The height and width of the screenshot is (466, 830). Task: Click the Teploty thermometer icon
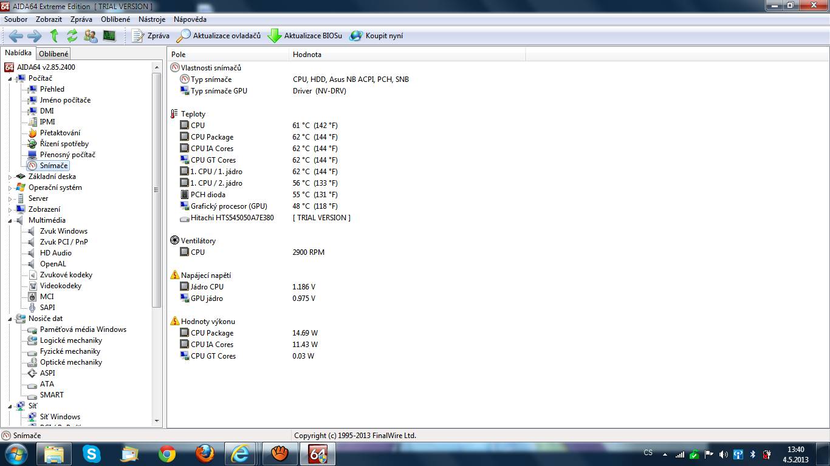coord(174,114)
